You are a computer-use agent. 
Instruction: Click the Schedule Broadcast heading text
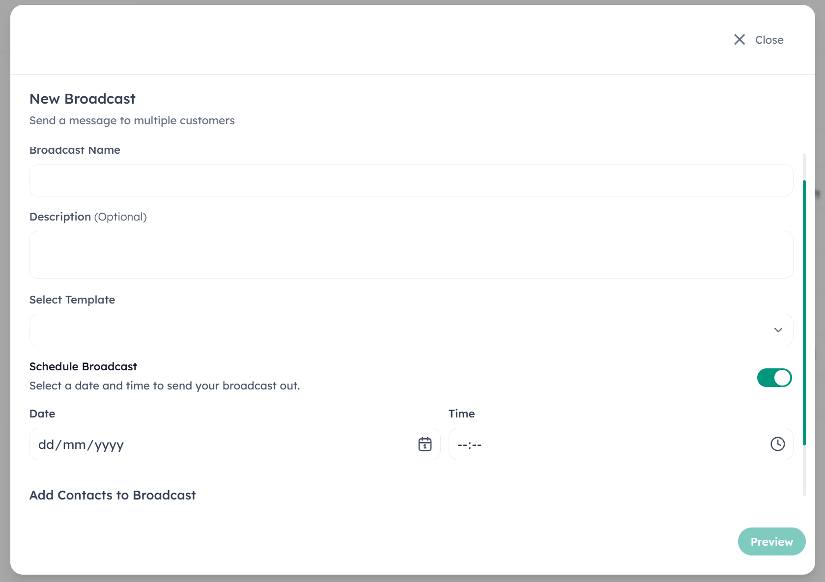[x=83, y=367]
